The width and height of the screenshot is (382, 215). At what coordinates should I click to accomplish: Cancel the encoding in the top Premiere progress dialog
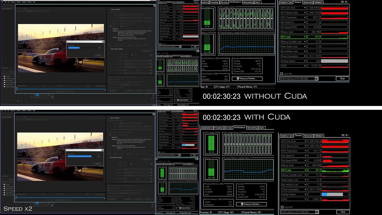(x=98, y=55)
